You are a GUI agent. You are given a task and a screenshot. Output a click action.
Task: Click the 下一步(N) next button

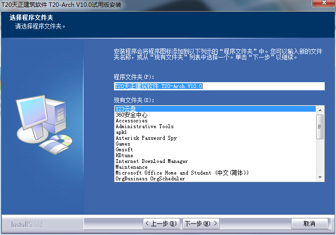point(201,223)
